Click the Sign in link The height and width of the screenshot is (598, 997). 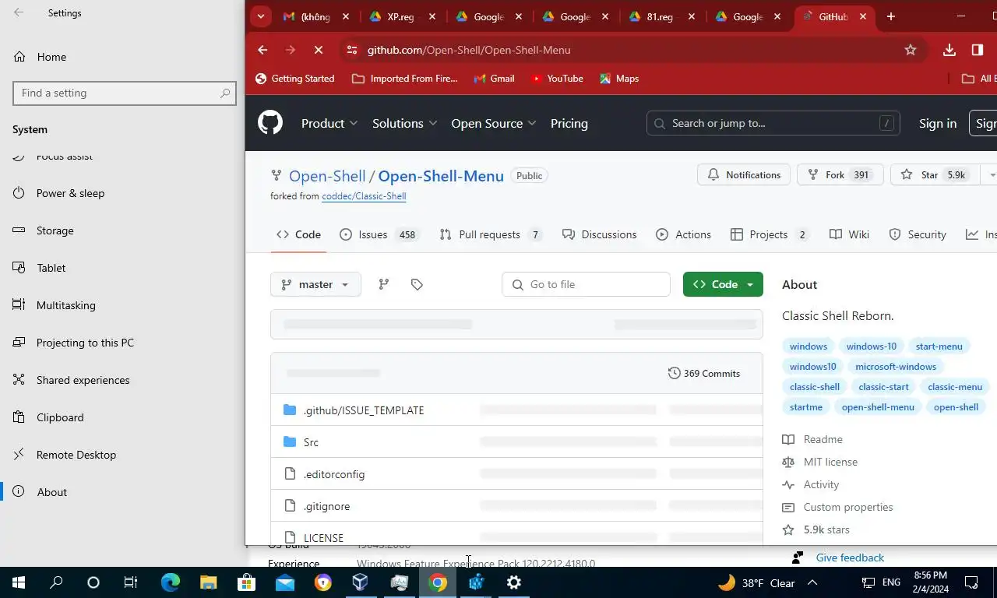click(937, 123)
